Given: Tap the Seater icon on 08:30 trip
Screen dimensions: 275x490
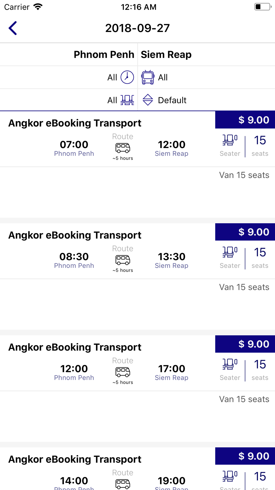Looking at the screenshot, I should tap(230, 252).
